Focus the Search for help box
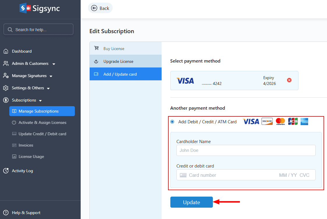The width and height of the screenshot is (327, 219). (38, 29)
